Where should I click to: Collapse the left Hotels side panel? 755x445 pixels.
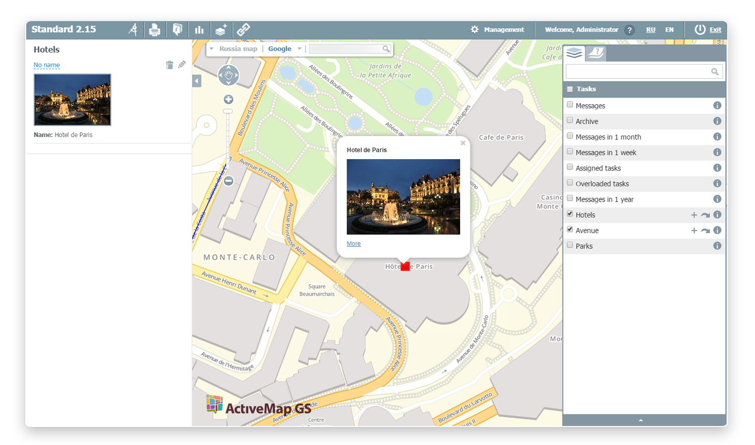(197, 81)
